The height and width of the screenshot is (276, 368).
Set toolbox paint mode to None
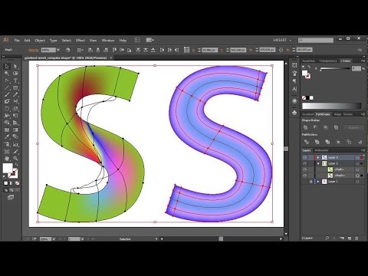[18, 183]
